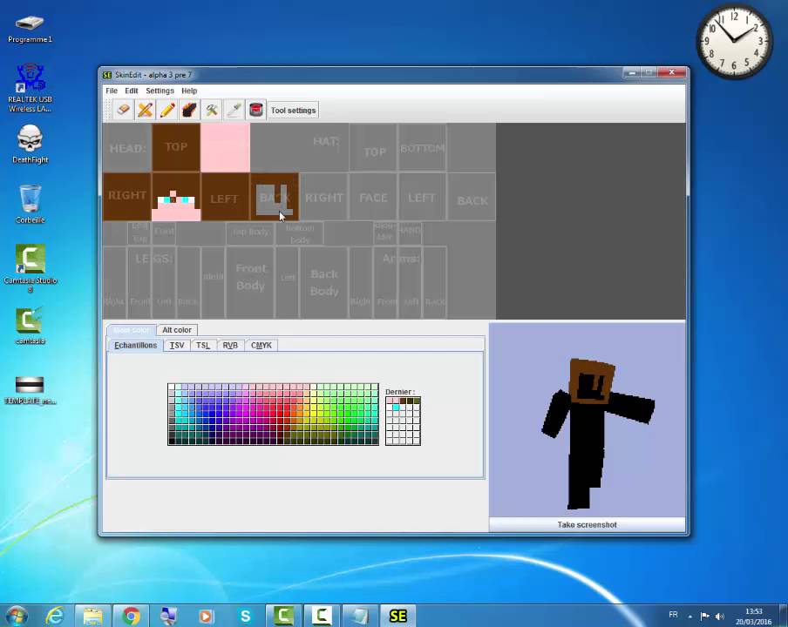This screenshot has width=788, height=627.
Task: Switch to the Alt color tab
Action: [177, 330]
